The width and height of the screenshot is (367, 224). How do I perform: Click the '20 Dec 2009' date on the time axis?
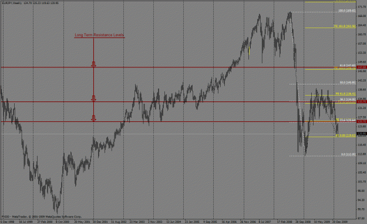[x=340, y=222]
